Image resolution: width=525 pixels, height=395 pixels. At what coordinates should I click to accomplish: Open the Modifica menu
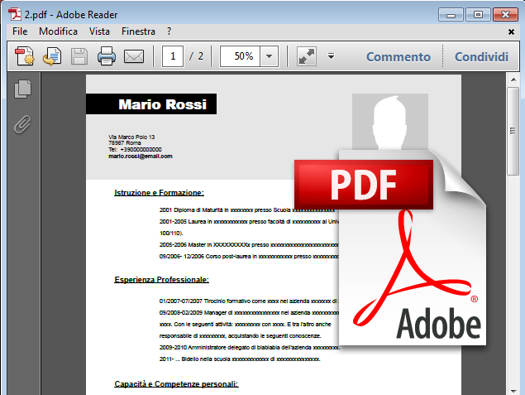(x=58, y=31)
